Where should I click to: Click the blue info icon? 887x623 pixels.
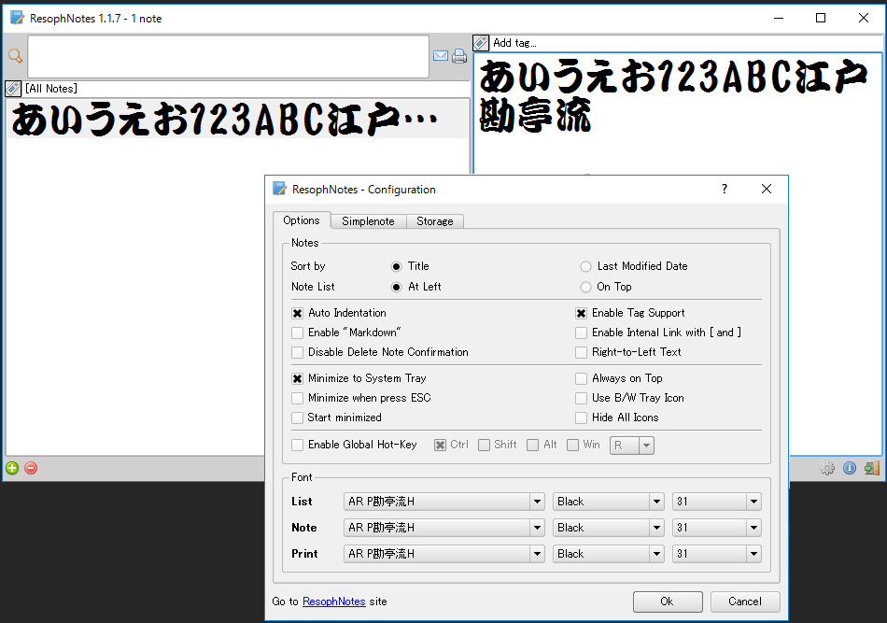pyautogui.click(x=850, y=468)
